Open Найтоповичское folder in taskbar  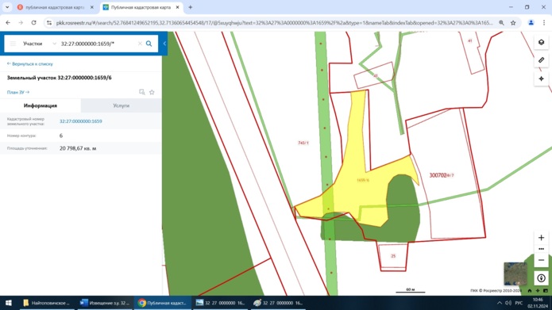coord(47,303)
